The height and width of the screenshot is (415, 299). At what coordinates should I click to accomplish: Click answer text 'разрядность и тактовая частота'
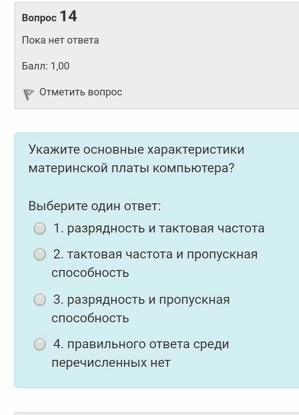pyautogui.click(x=166, y=228)
